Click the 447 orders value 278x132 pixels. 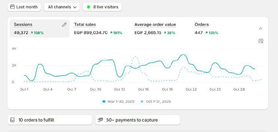coord(198,33)
